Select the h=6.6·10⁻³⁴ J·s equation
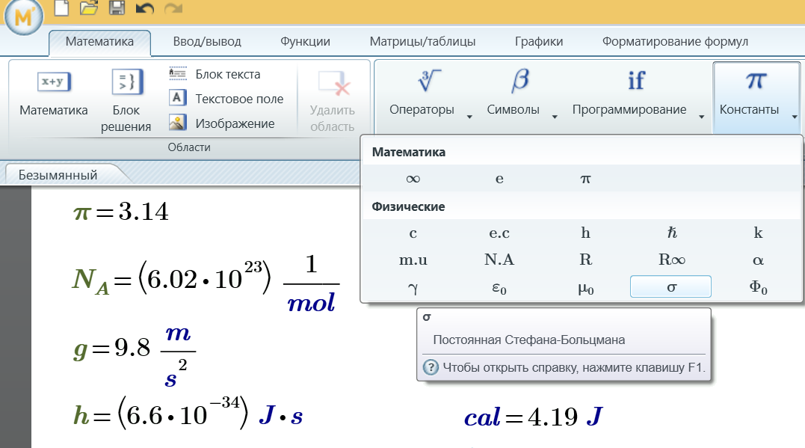 pos(188,413)
